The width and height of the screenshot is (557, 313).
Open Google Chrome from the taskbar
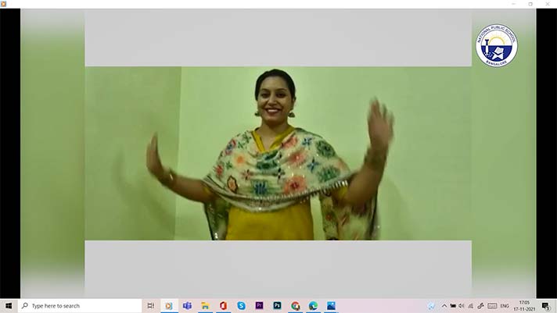click(x=295, y=306)
